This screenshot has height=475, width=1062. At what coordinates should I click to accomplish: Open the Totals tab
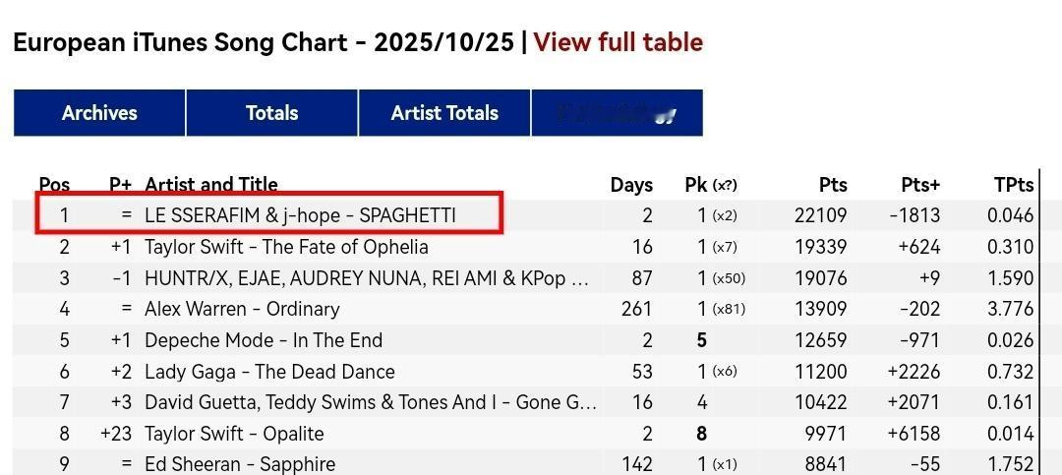[x=271, y=113]
